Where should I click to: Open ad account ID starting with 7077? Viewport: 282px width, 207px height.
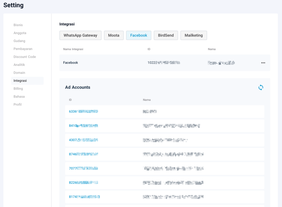coord(83,168)
